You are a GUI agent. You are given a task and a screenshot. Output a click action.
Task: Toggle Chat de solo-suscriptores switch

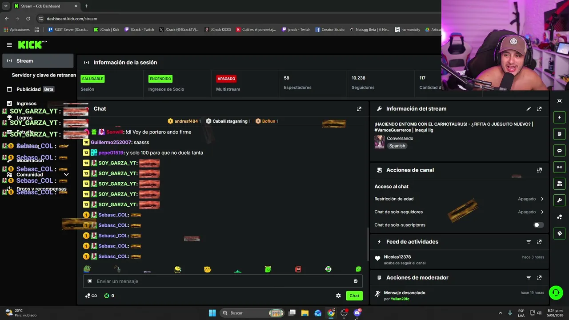click(539, 225)
